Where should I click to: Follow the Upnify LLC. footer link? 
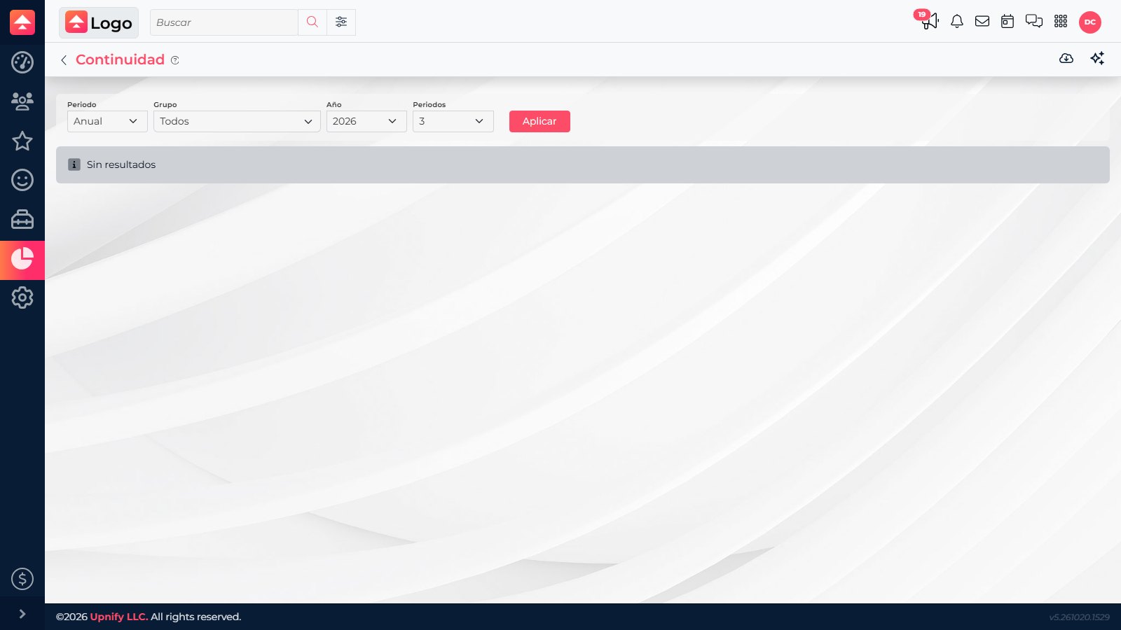[x=119, y=617]
